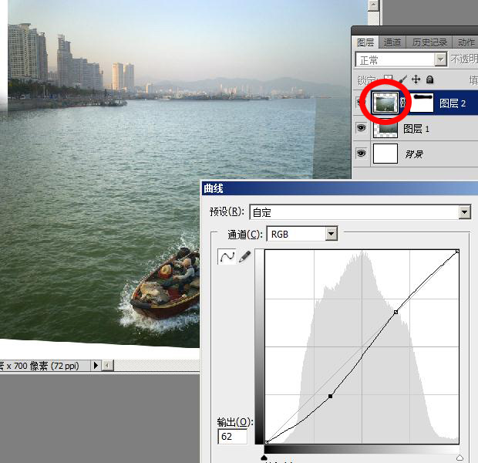Viewport: 478px width, 463px height.
Task: Toggle lock transparent pixels icon
Action: click(x=388, y=79)
